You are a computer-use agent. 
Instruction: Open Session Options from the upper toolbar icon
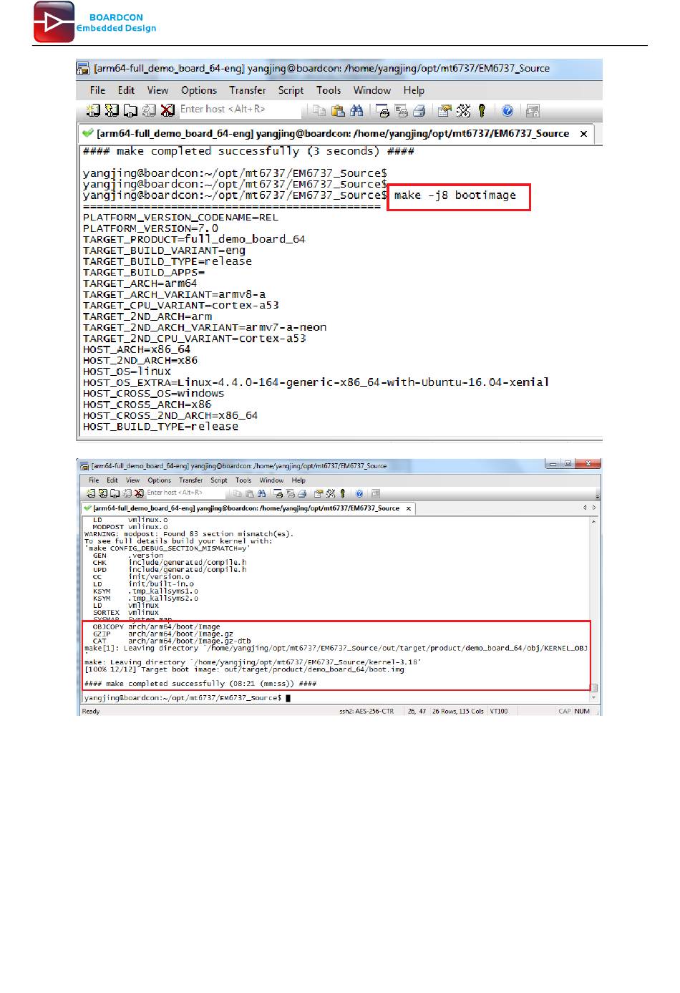click(x=445, y=110)
